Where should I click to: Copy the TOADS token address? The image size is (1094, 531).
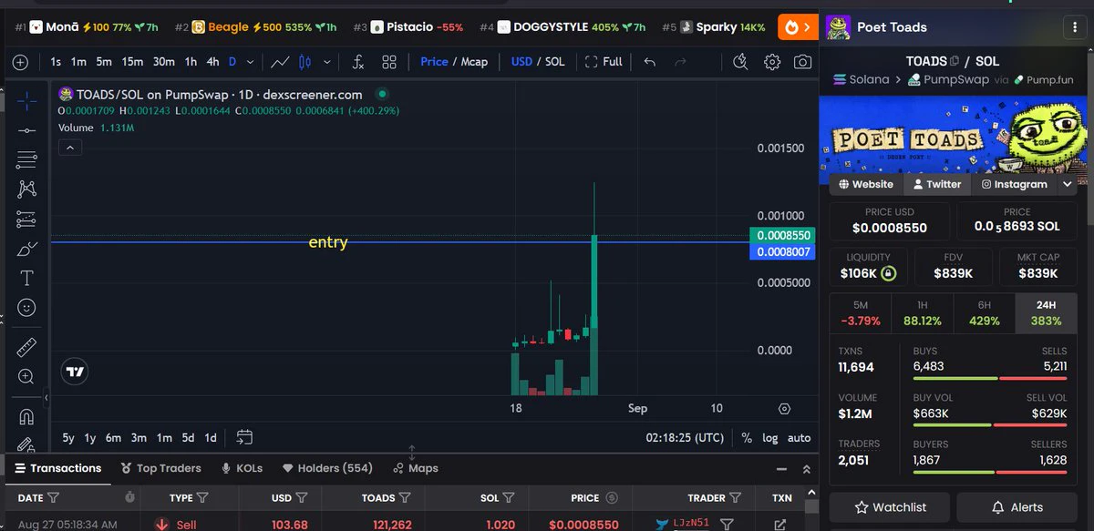tap(955, 61)
